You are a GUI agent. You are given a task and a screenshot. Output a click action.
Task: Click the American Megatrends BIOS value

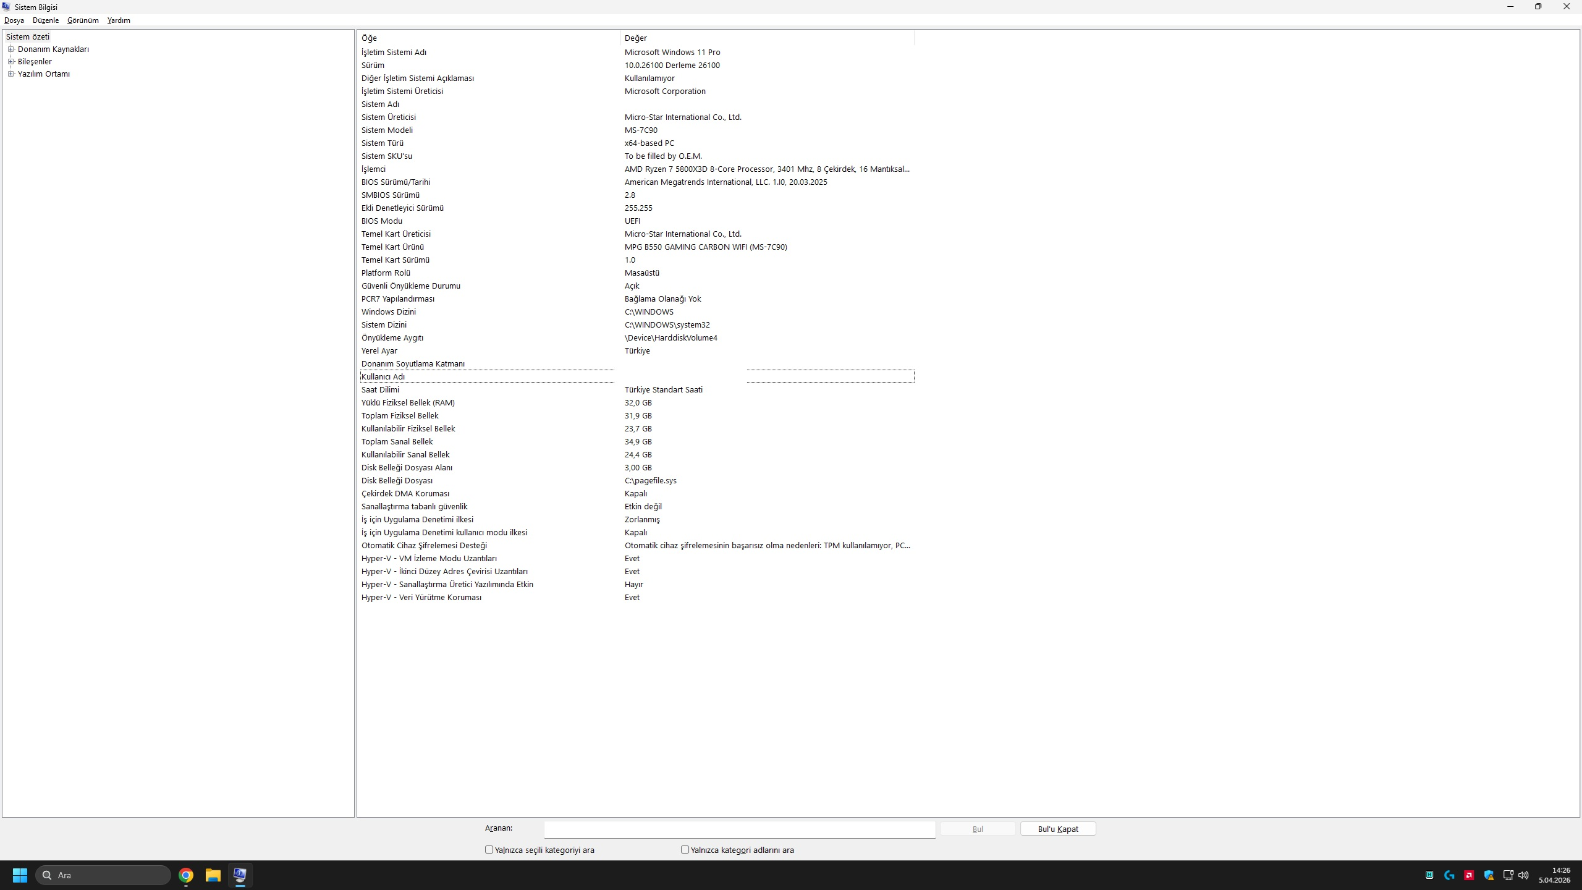pyautogui.click(x=725, y=182)
